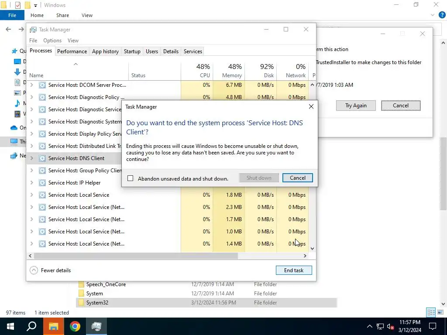447x335 pixels.
Task: Expand Service Host: Group Policy Client row
Action: pyautogui.click(x=31, y=171)
